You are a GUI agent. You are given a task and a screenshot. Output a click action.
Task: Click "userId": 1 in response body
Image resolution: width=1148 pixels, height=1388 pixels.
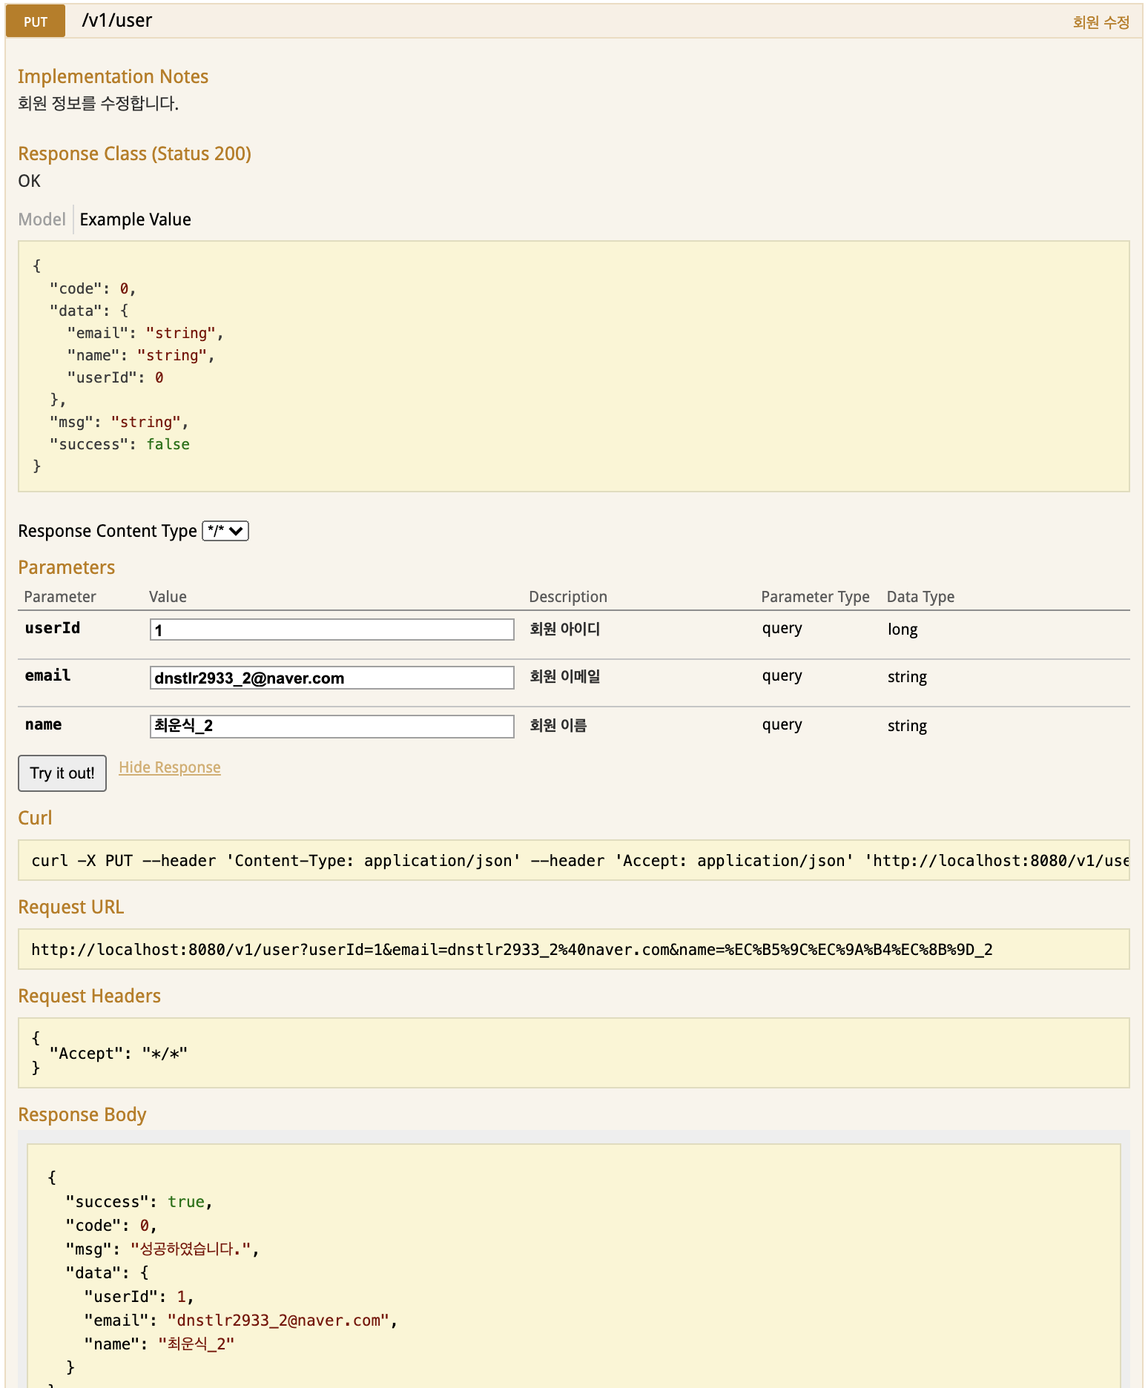click(139, 1297)
